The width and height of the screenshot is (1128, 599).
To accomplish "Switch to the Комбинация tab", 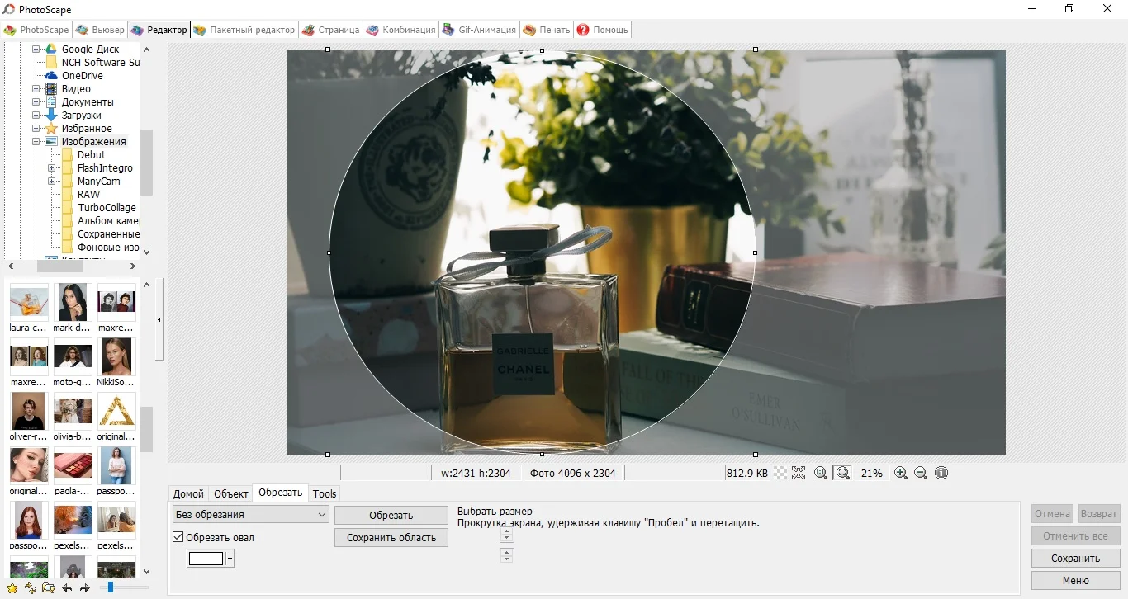I will click(400, 30).
